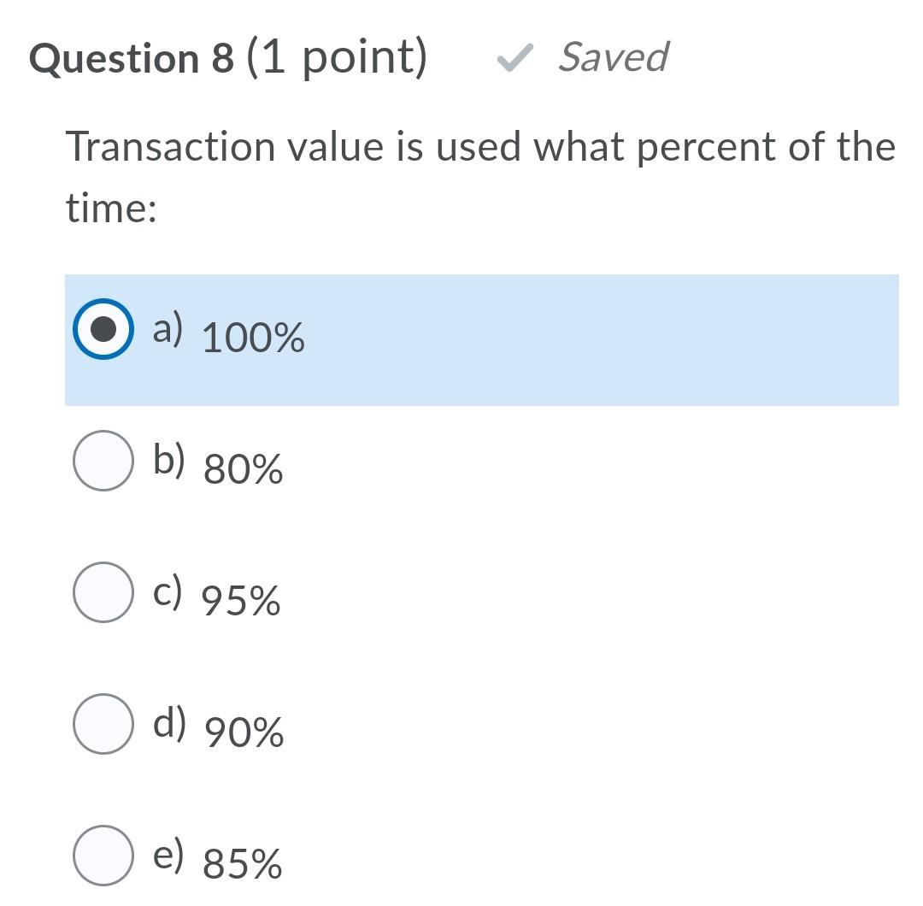
Task: Click the 'Saved' status label
Action: (612, 58)
